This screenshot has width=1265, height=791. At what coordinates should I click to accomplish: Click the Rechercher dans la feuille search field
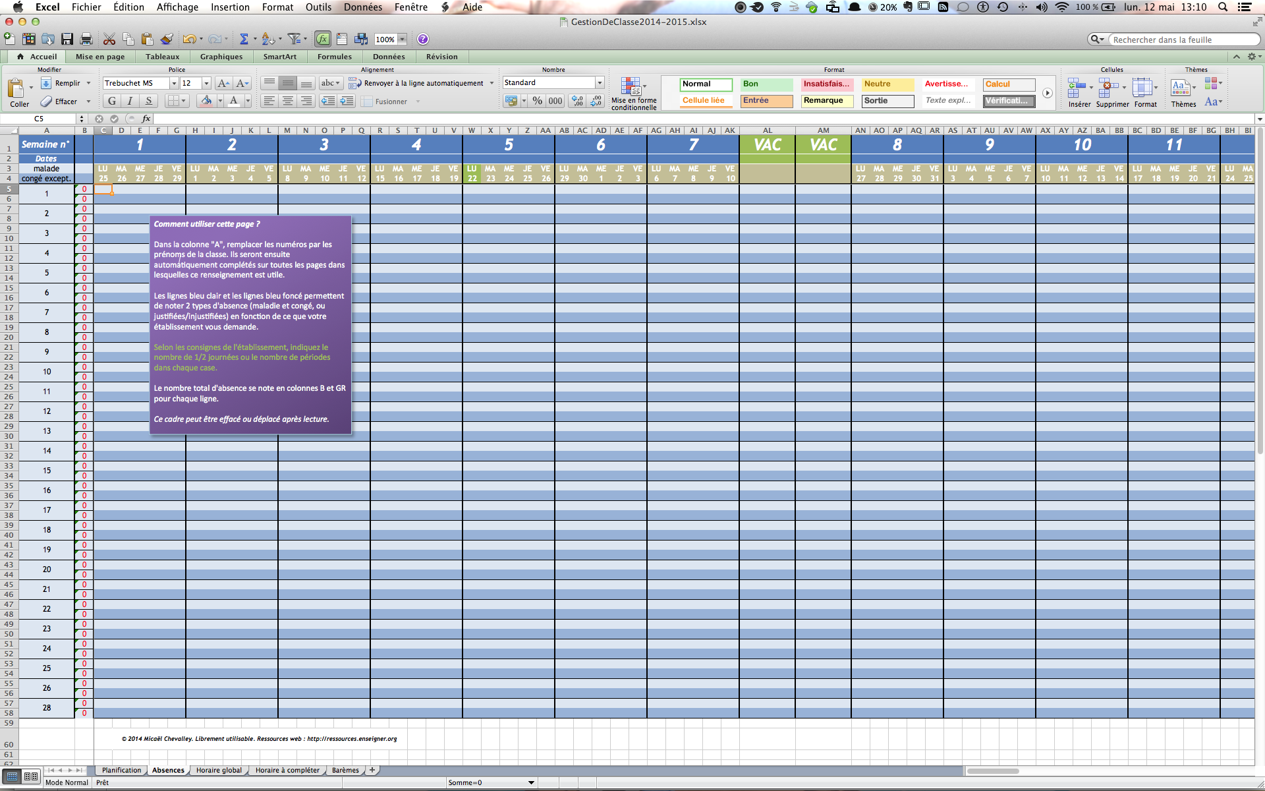click(1179, 40)
